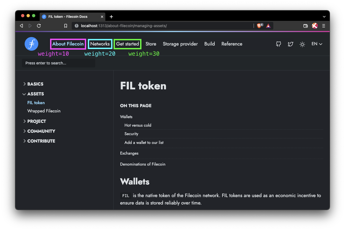Open the Brave wallet icon
345x230 pixels.
click(x=306, y=26)
